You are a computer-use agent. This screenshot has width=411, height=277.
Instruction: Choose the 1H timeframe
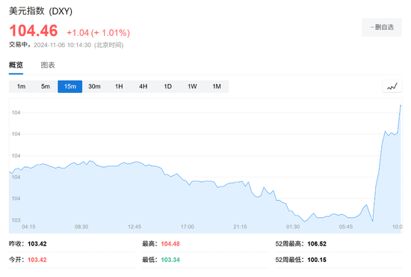tap(119, 86)
